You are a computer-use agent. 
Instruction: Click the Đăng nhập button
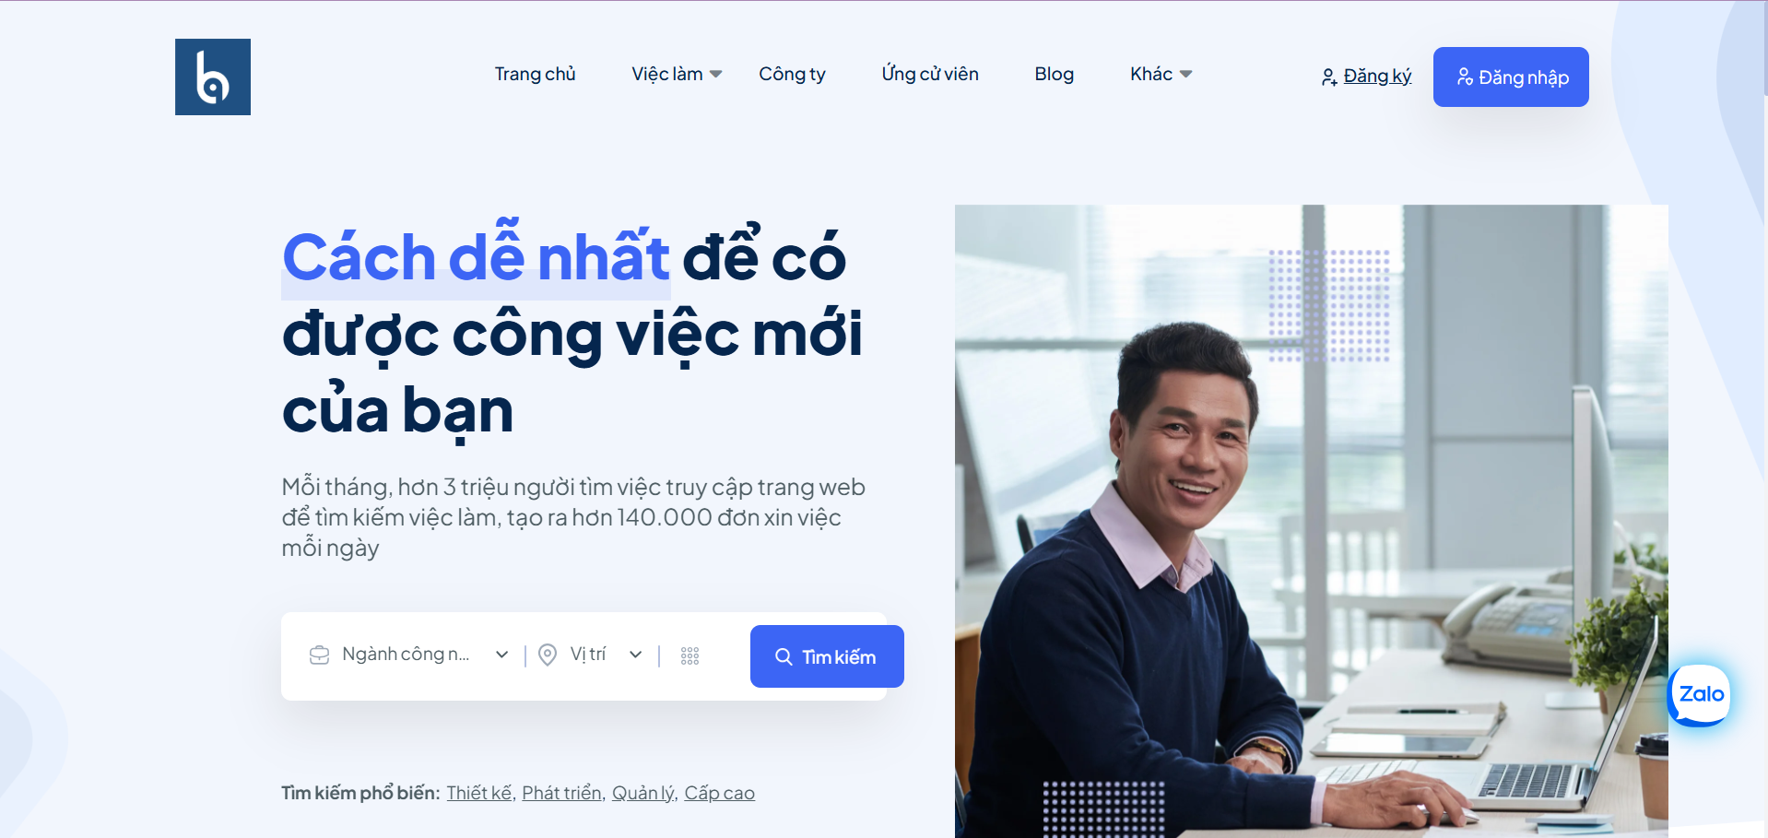(1511, 77)
